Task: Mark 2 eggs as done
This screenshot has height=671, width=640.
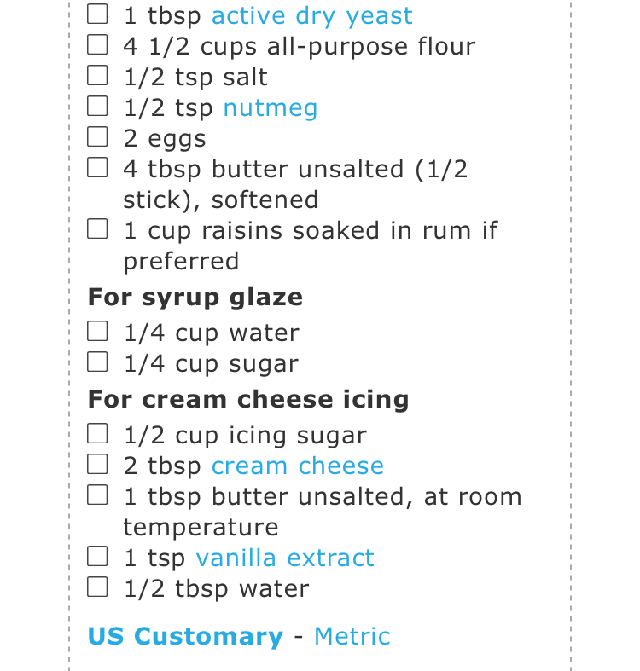Action: (98, 137)
